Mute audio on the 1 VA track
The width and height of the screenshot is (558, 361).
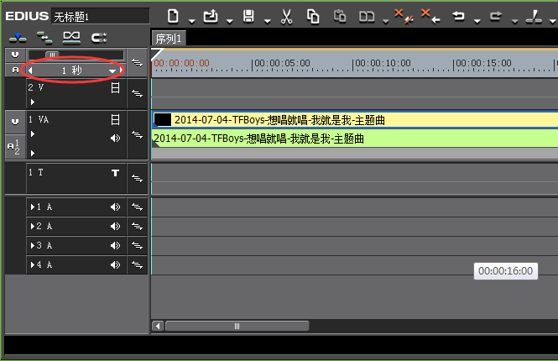click(x=116, y=138)
